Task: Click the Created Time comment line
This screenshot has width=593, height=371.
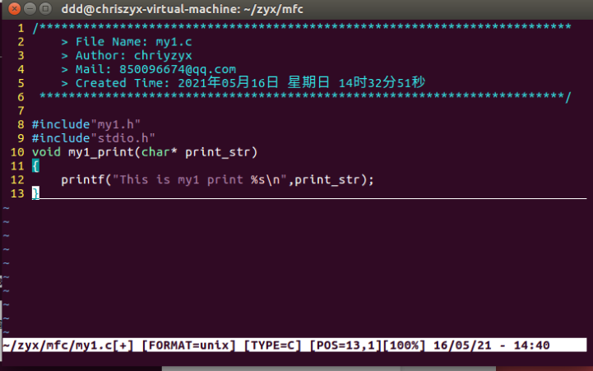Action: point(243,83)
